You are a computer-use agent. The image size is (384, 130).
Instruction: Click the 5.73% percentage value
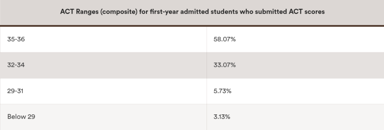pos(222,91)
